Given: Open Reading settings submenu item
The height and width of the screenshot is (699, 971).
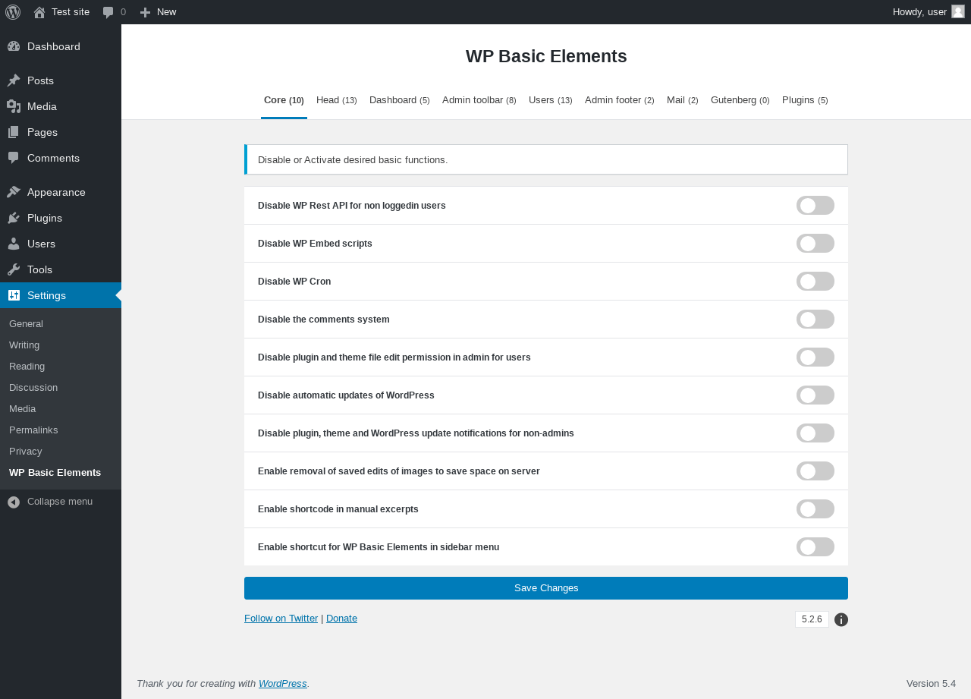Looking at the screenshot, I should click(x=61, y=367).
